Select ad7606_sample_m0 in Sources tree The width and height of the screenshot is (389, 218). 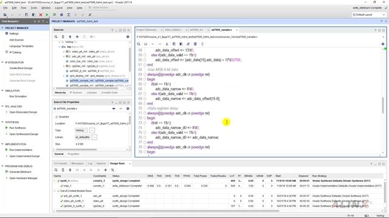pos(99,81)
